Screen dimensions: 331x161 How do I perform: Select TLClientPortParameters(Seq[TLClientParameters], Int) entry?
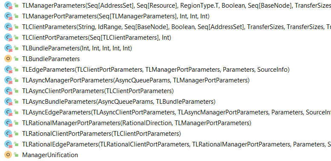[96, 38]
